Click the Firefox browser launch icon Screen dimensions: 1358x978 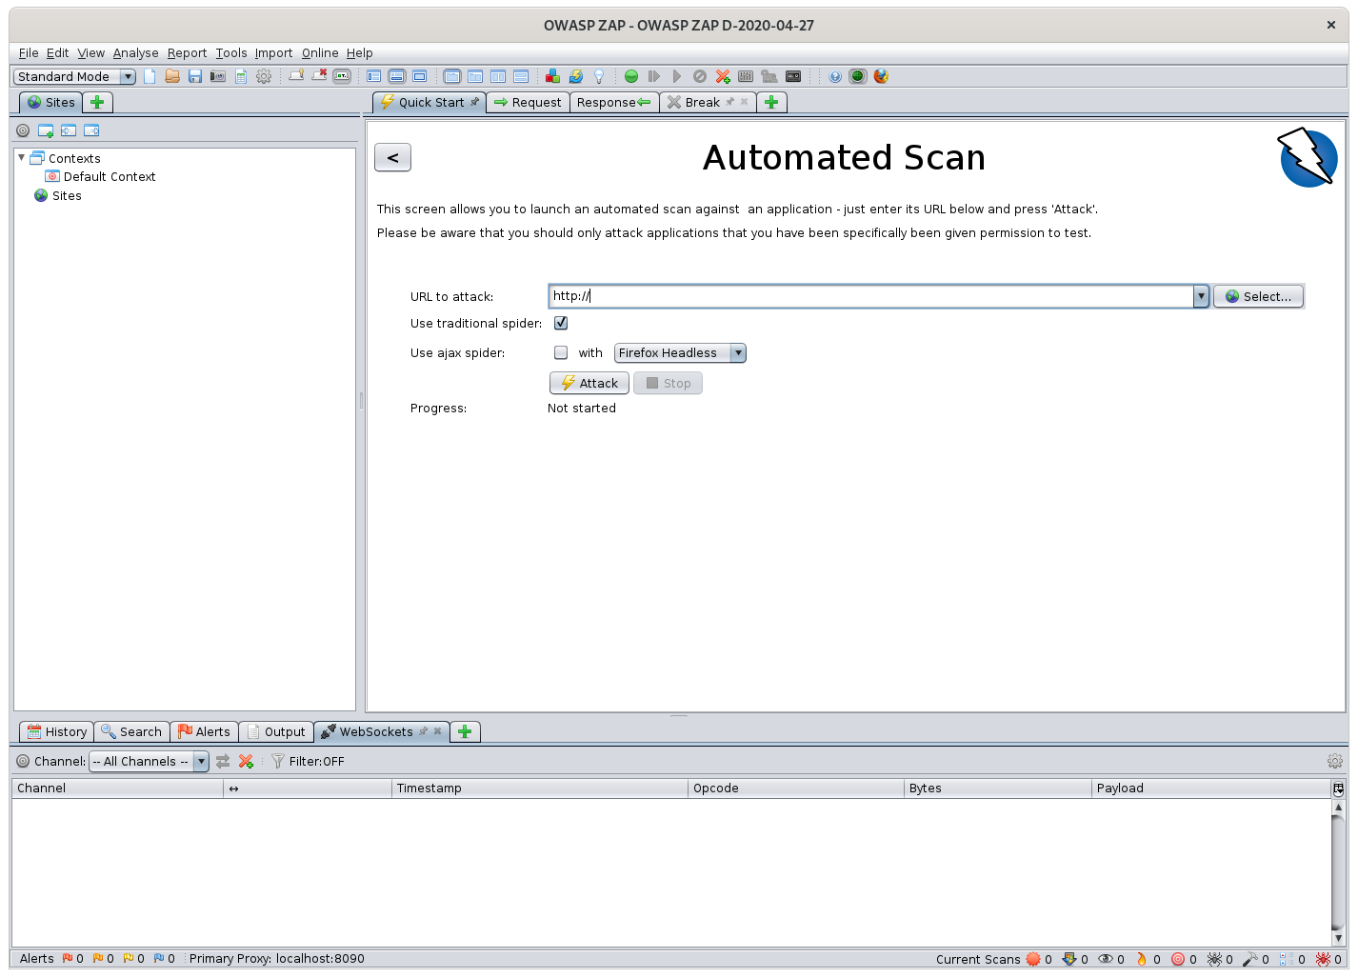pyautogui.click(x=881, y=76)
